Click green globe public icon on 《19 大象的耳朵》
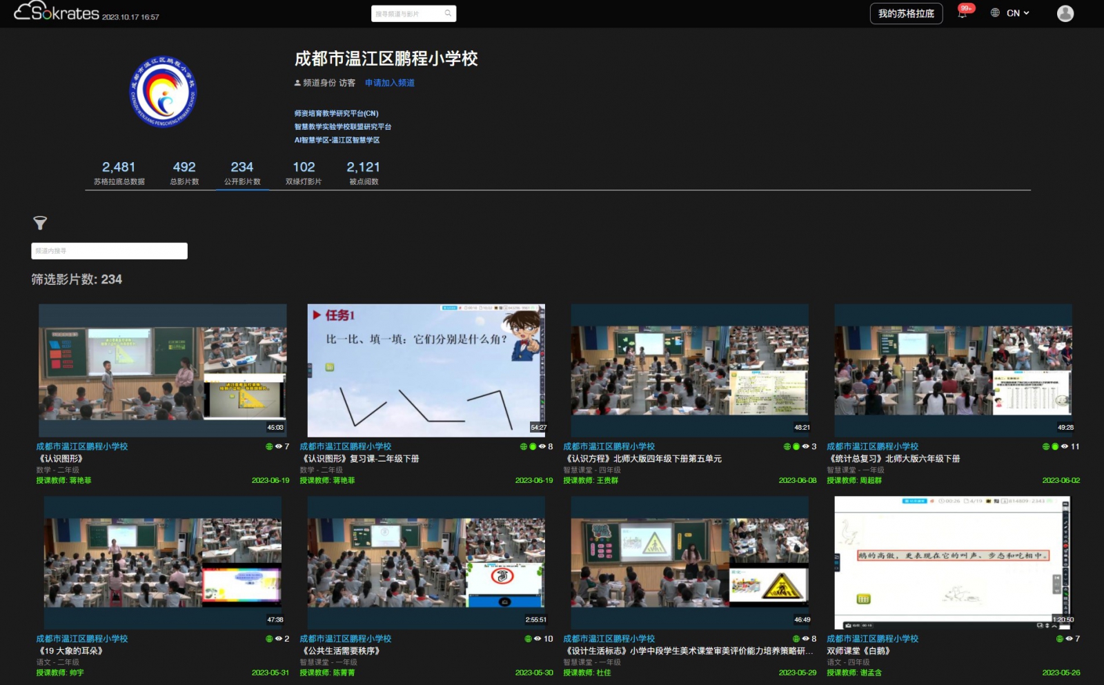1104x685 pixels. pos(269,639)
